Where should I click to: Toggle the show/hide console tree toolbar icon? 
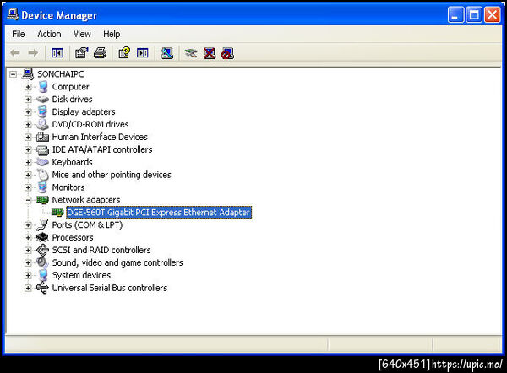point(57,52)
